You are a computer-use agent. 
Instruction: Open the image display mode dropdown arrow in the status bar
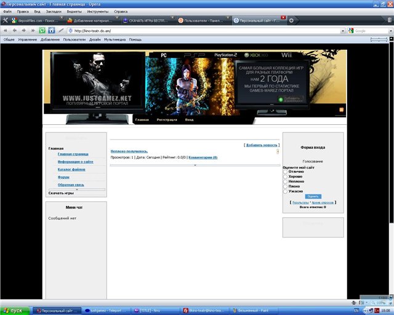pyautogui.click(x=366, y=303)
